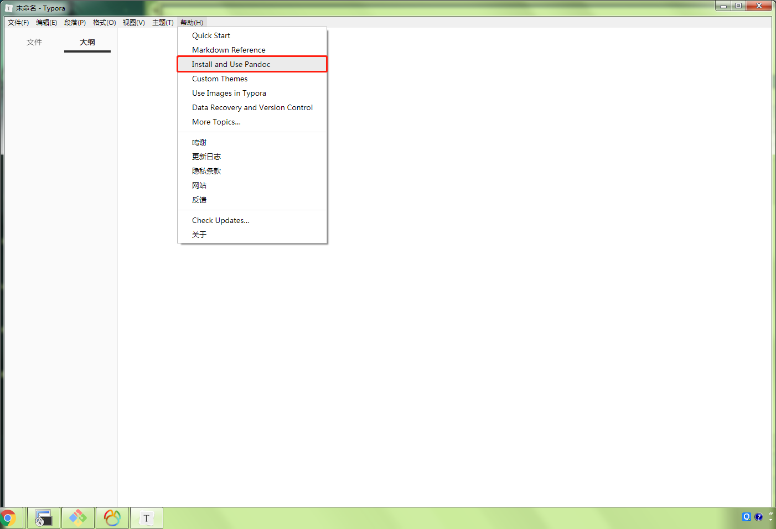Image resolution: width=776 pixels, height=529 pixels.
Task: Open the 格式(O) menu
Action: (104, 23)
